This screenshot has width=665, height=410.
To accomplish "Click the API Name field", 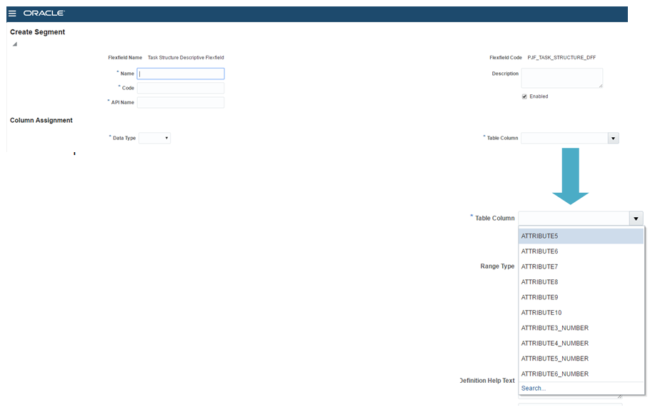I will (x=181, y=103).
